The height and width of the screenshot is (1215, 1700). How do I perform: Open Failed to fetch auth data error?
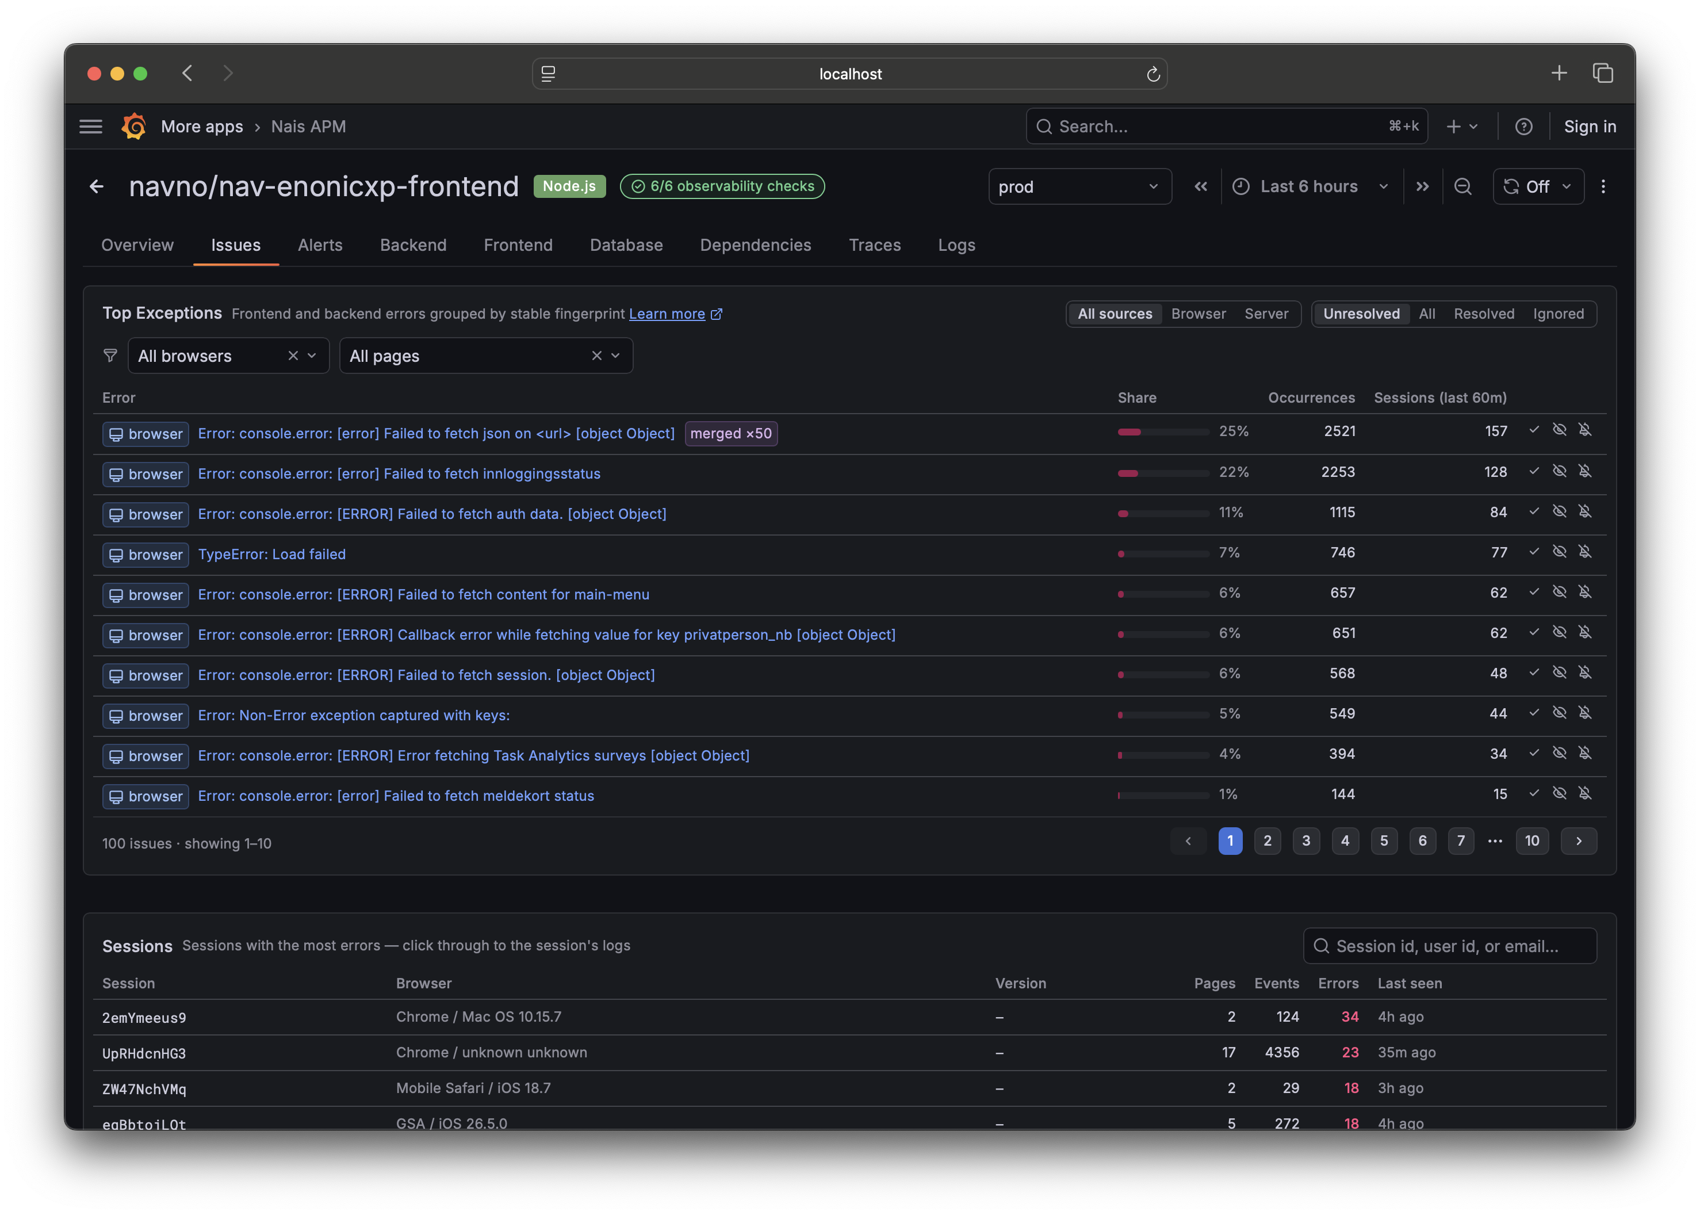(x=432, y=514)
